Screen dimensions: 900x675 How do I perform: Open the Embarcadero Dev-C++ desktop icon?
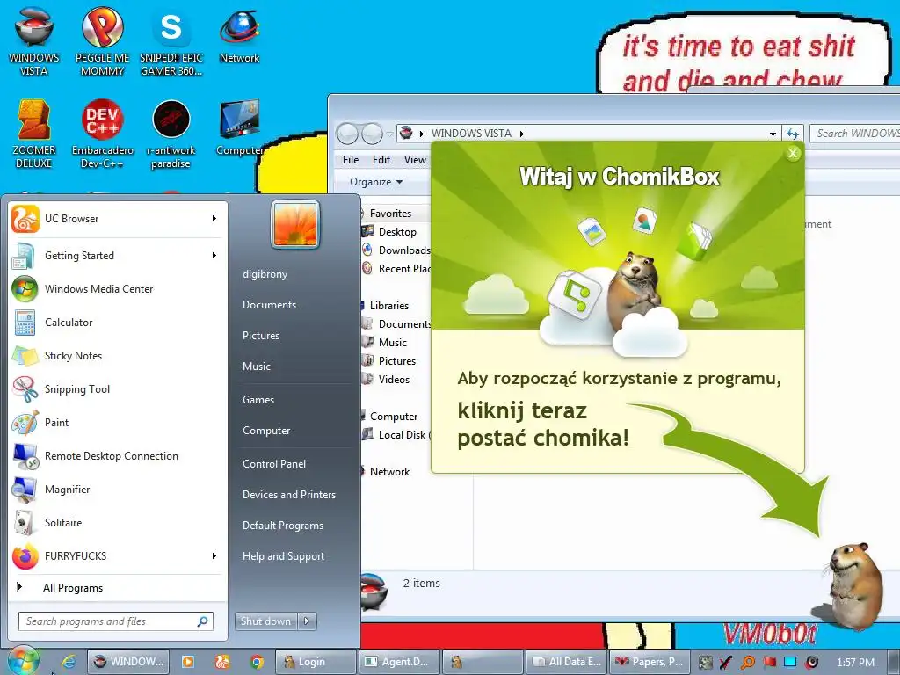pos(102,134)
